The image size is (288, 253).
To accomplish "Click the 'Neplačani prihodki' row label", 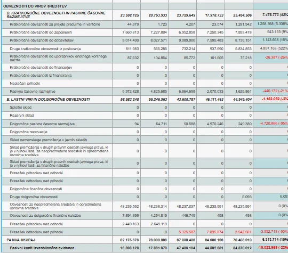I will click(25, 84).
